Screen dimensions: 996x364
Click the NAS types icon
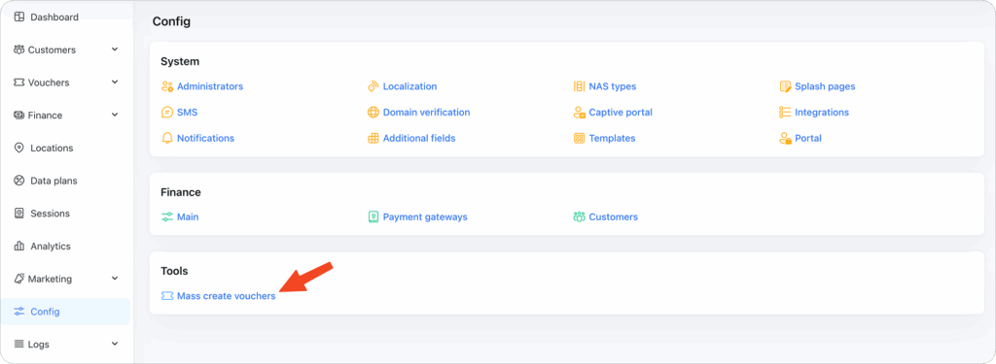pyautogui.click(x=579, y=86)
